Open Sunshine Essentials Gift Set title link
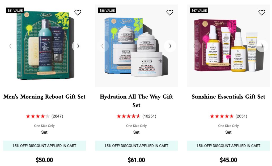Viewport: 272px width, 166px height. 228,97
